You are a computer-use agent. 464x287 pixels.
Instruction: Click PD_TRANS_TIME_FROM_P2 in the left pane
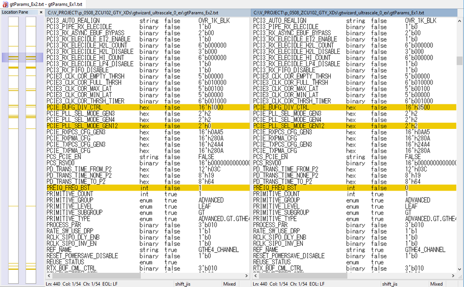[79, 169]
